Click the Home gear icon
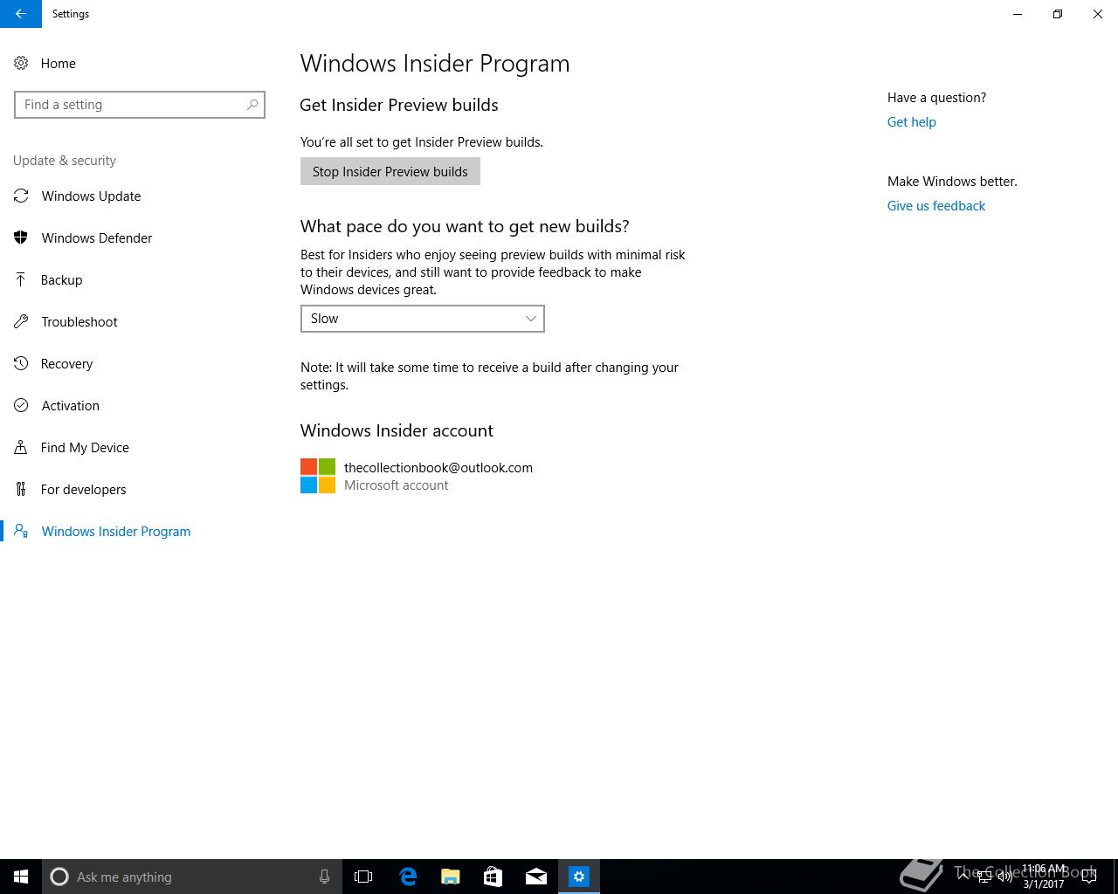The image size is (1118, 894). 21,64
